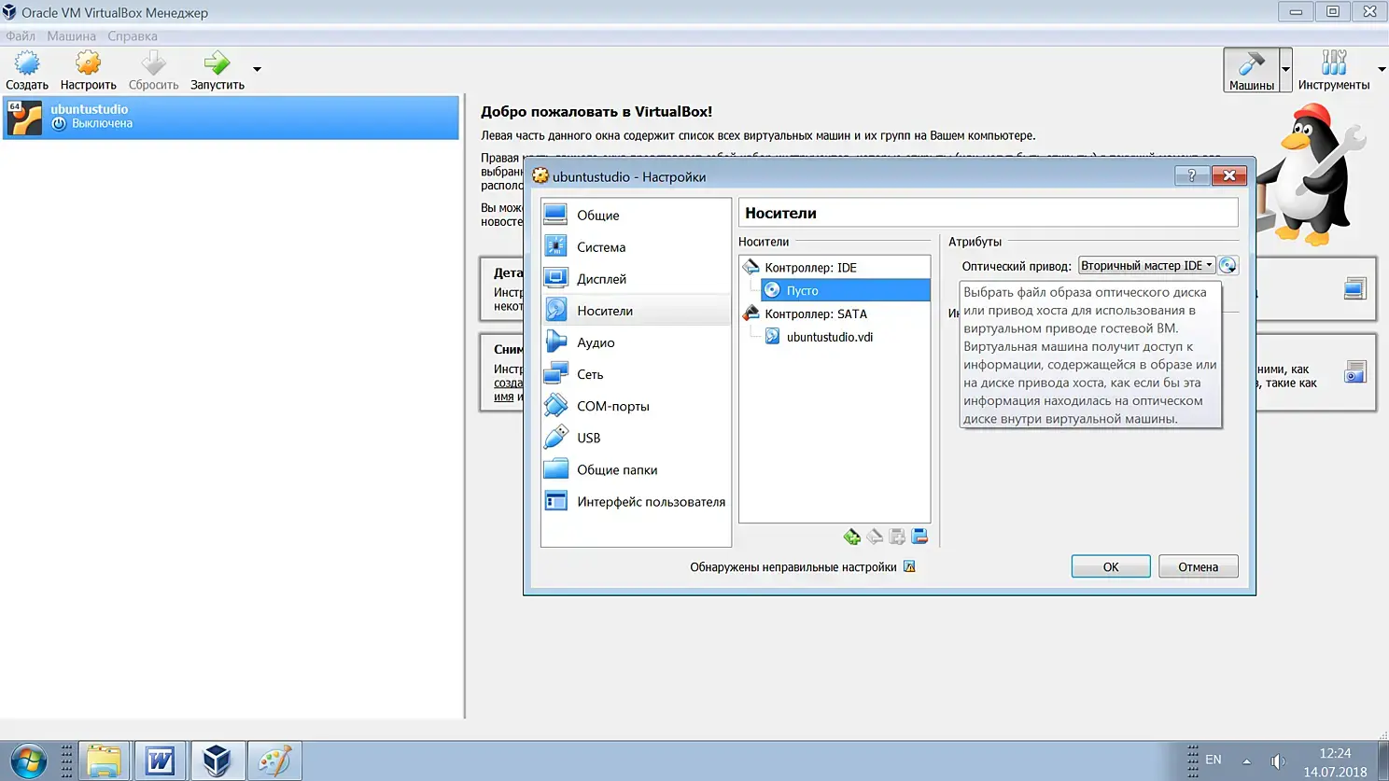Expand the dropdown arrow beside Инструменты
Viewport: 1389px width, 781px height.
point(1382,70)
